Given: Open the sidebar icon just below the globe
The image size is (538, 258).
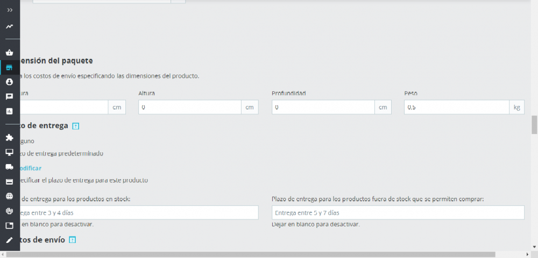Looking at the screenshot, I should [x=10, y=211].
